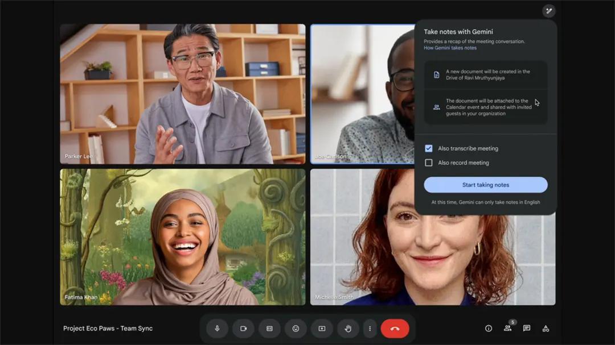Open the activities shapes icon
615x345 pixels.
click(x=546, y=329)
